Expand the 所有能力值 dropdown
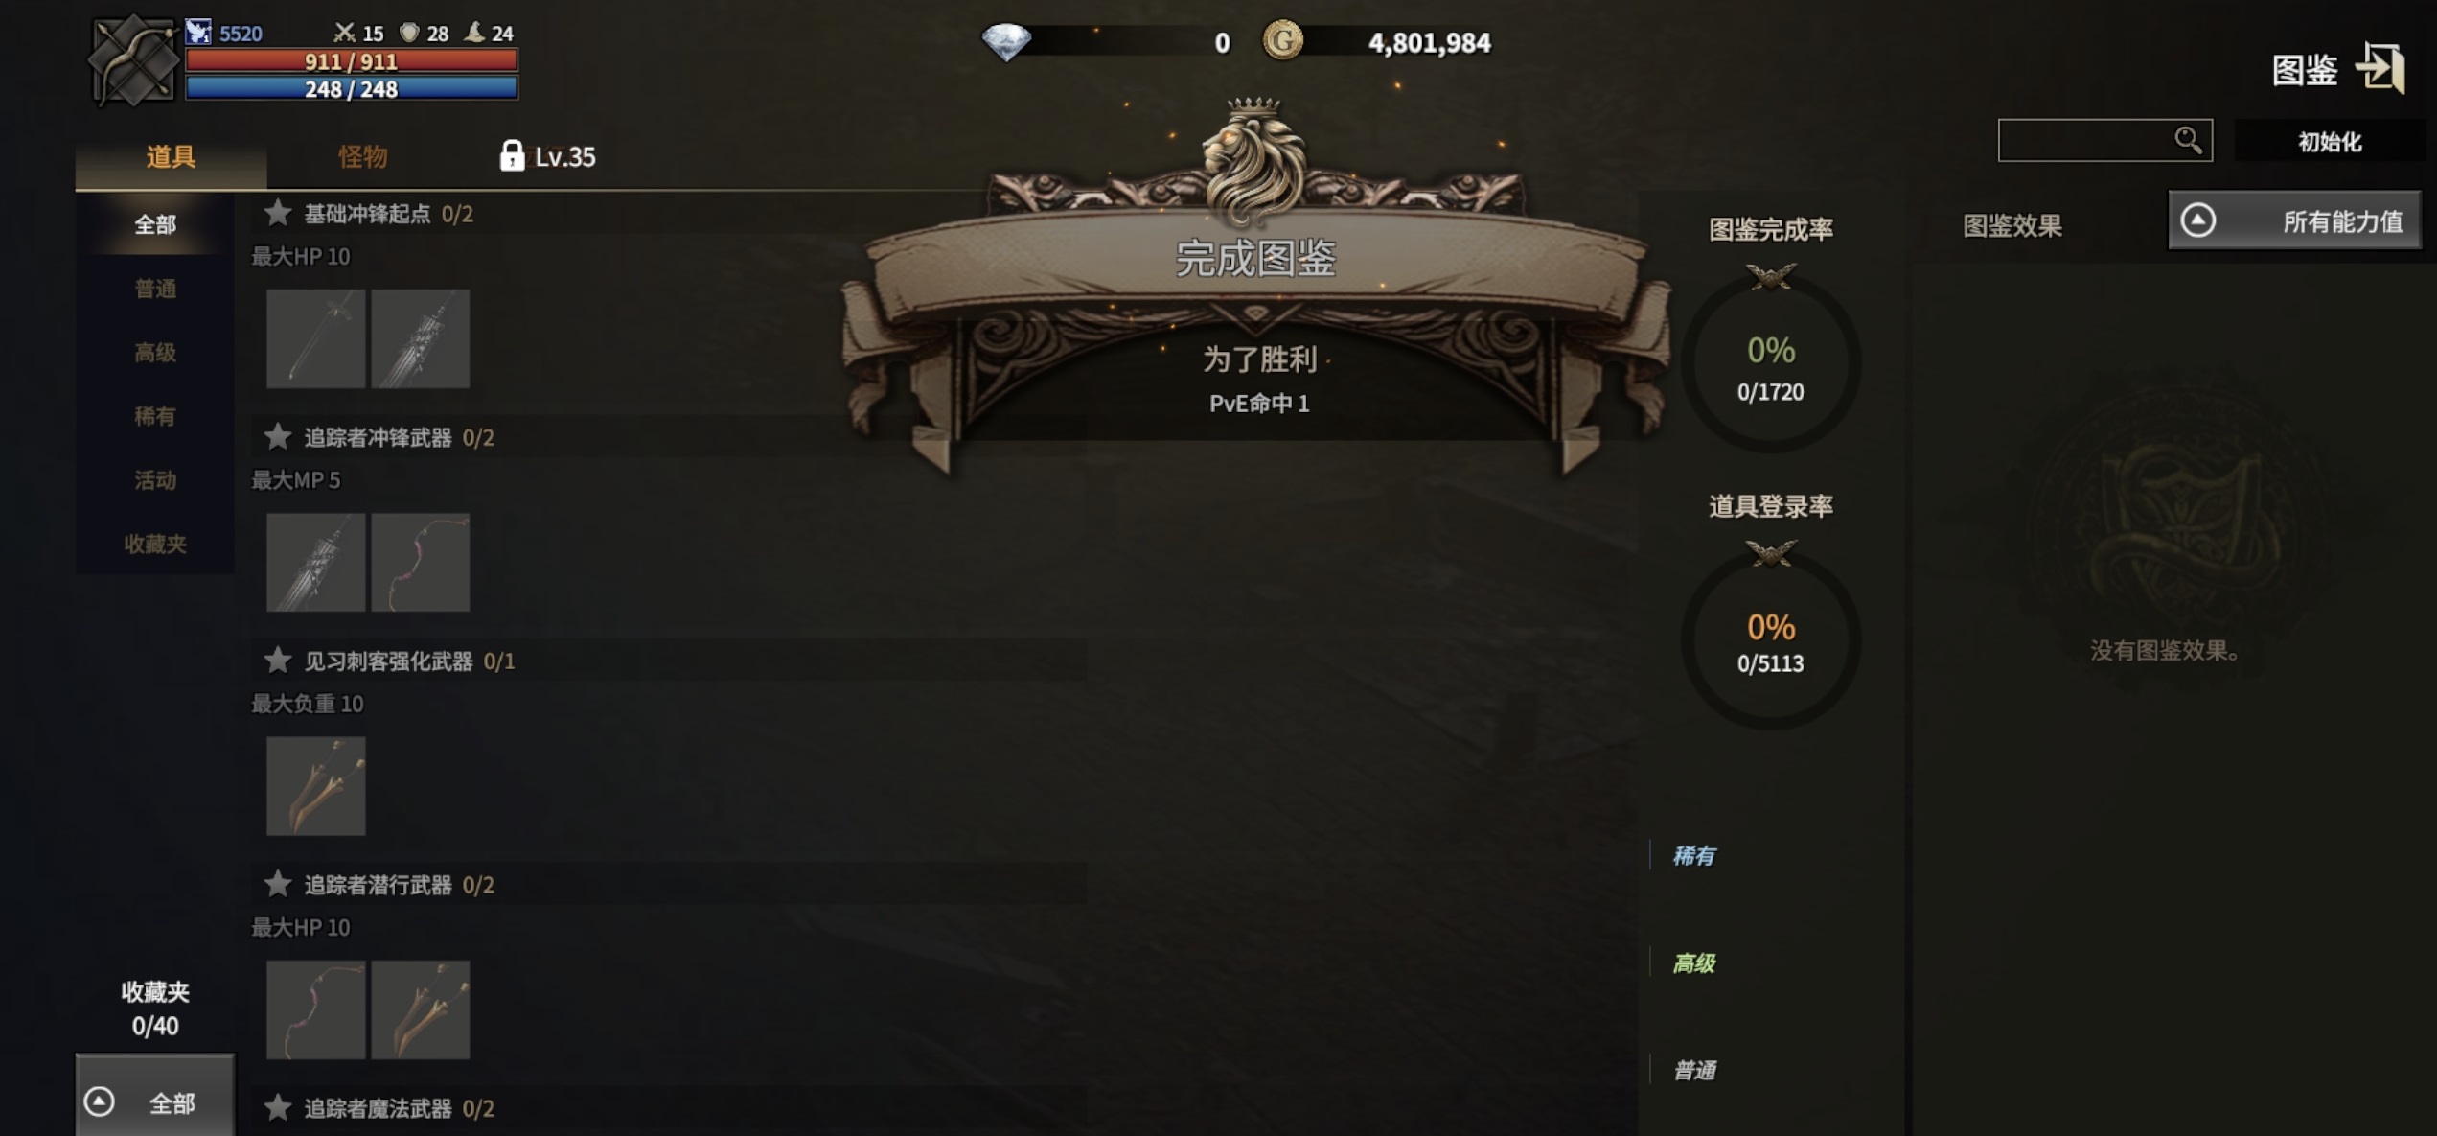The image size is (2437, 1136). (2294, 221)
